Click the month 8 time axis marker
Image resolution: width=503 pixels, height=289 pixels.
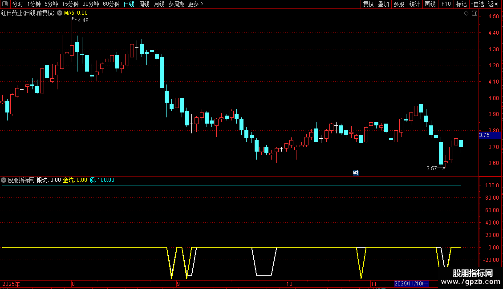(x=73, y=284)
